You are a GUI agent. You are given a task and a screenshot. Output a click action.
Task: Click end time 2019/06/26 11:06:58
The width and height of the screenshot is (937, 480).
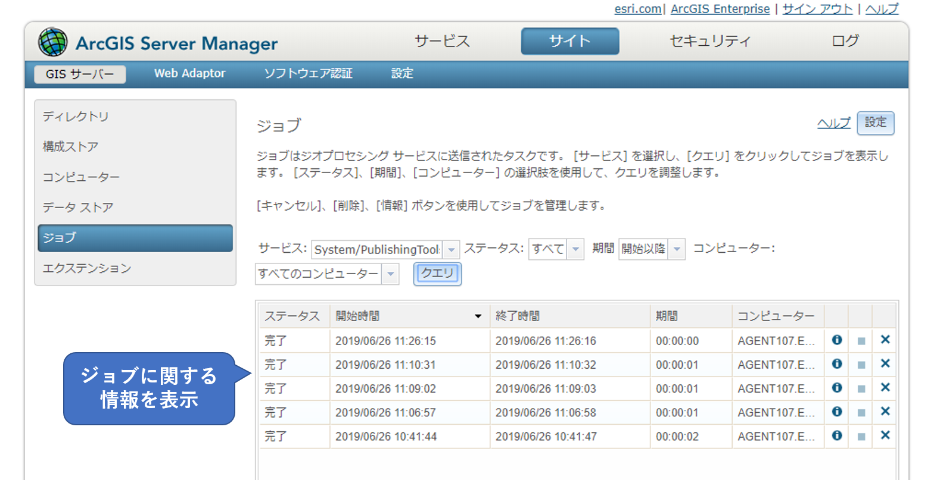click(546, 412)
